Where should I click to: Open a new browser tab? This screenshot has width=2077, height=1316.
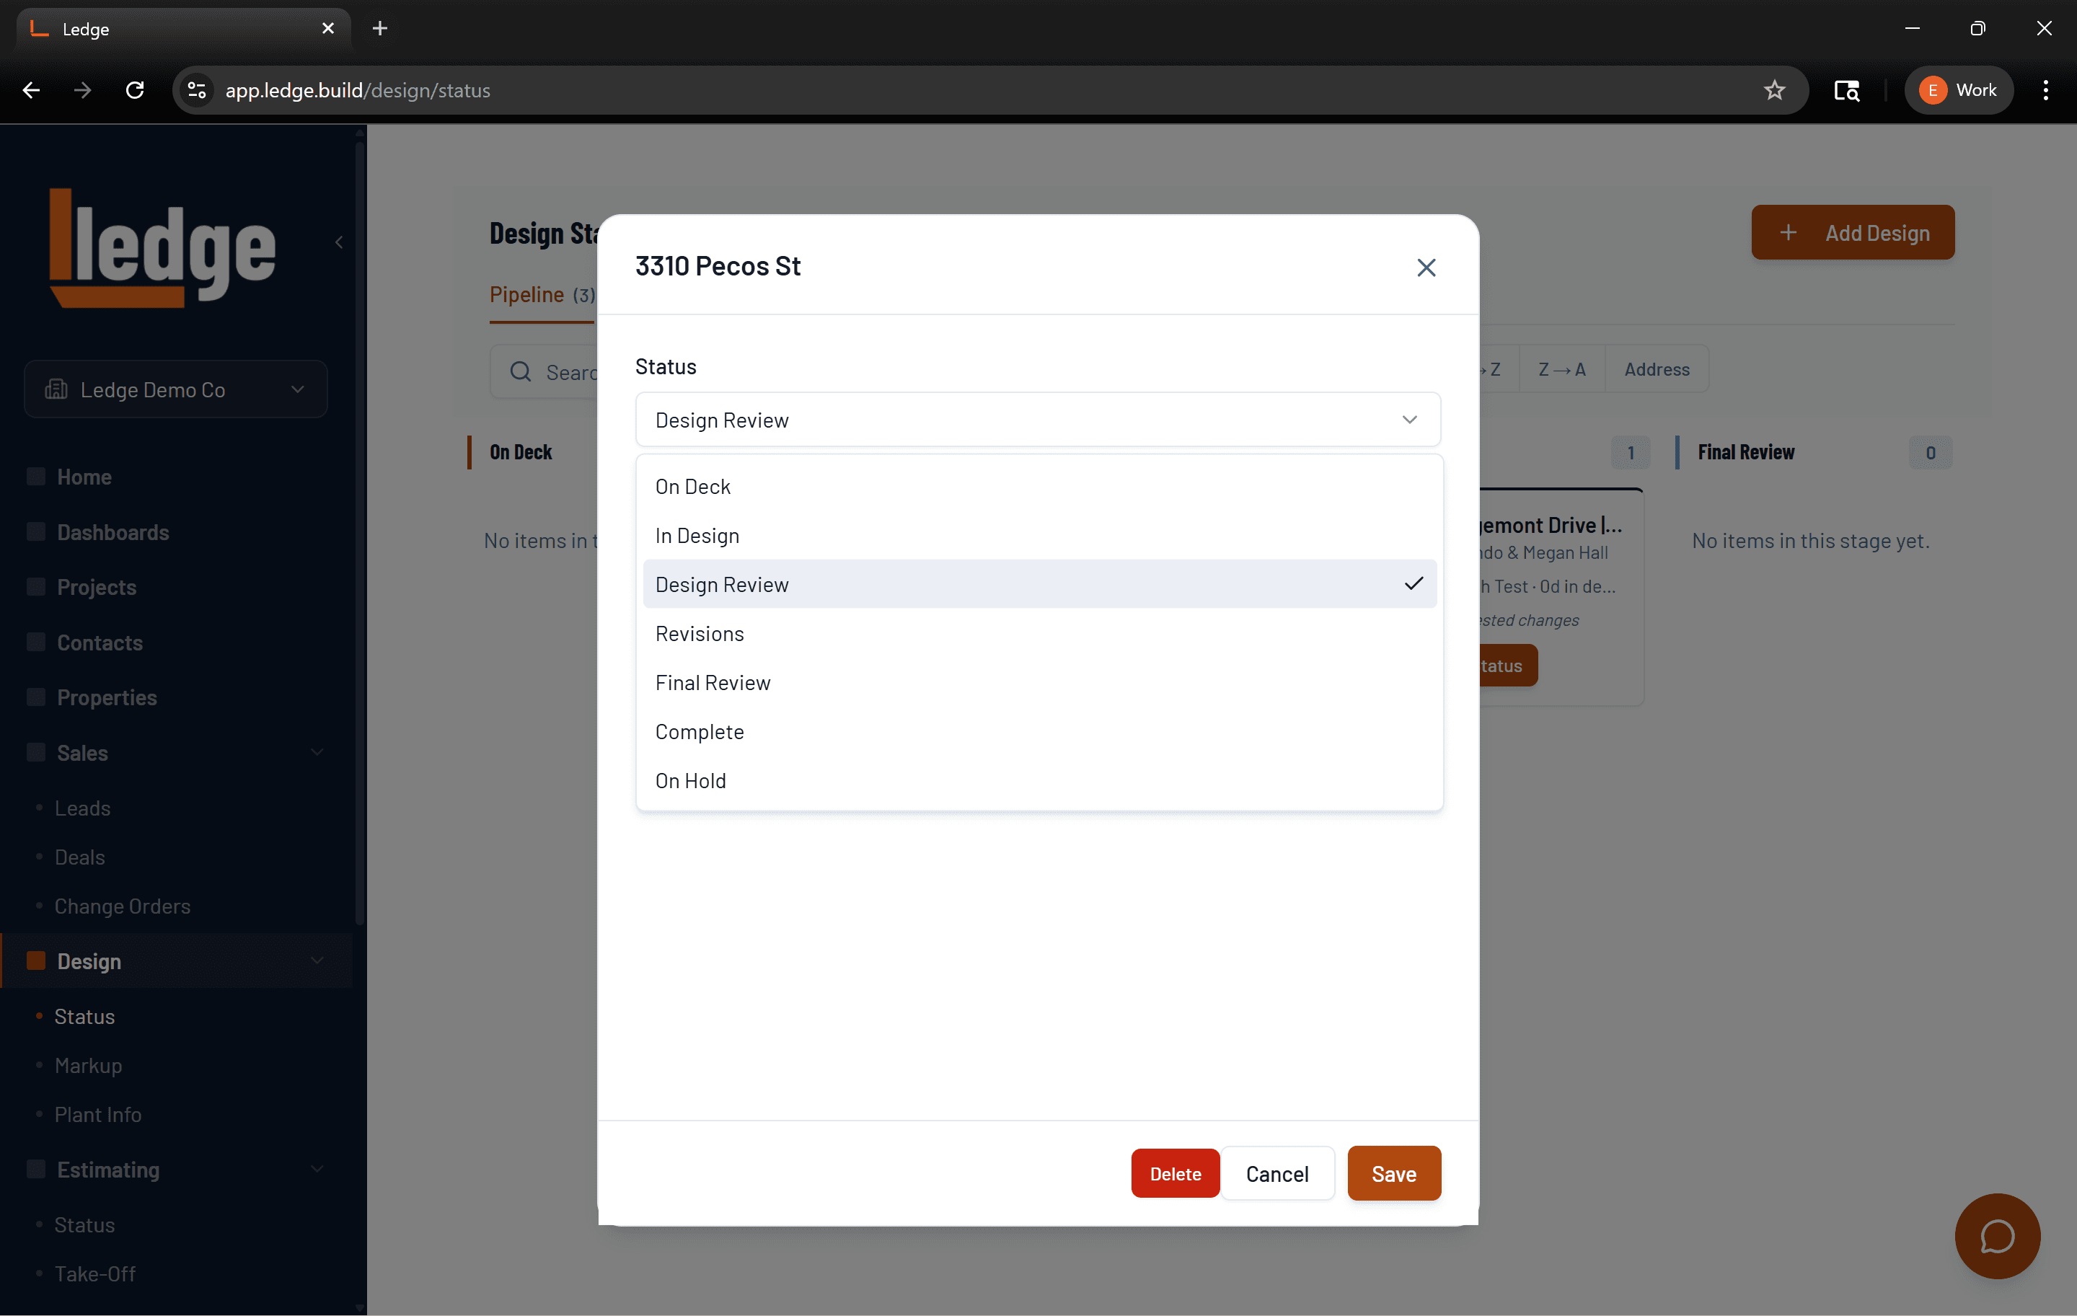[x=379, y=28]
